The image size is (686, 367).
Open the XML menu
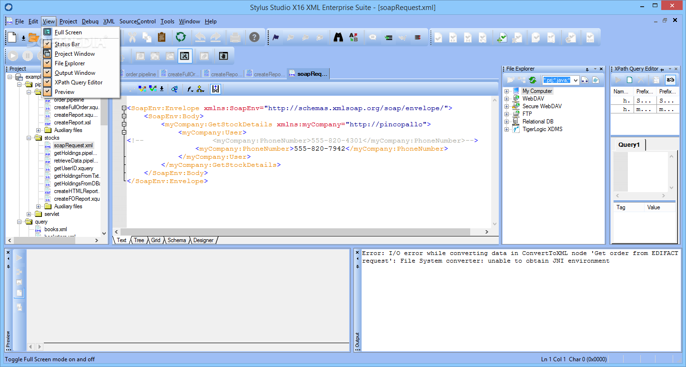coord(109,21)
